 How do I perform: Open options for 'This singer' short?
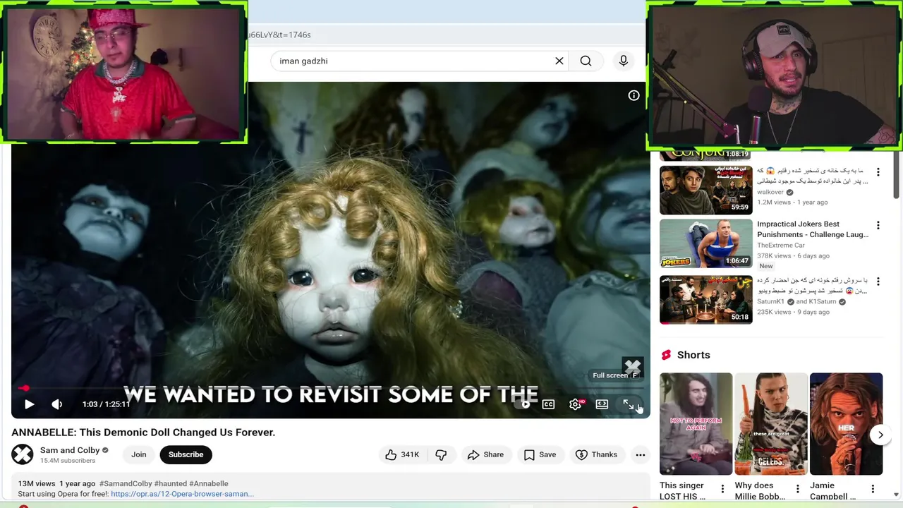pyautogui.click(x=722, y=489)
